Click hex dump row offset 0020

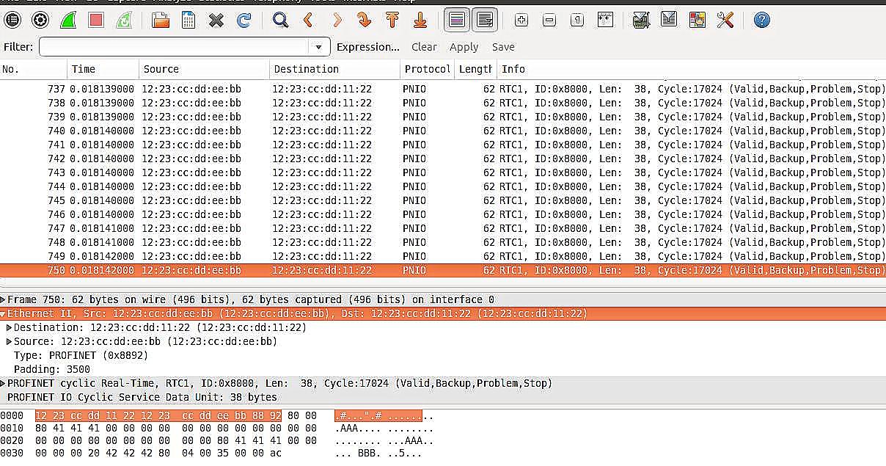(x=12, y=440)
